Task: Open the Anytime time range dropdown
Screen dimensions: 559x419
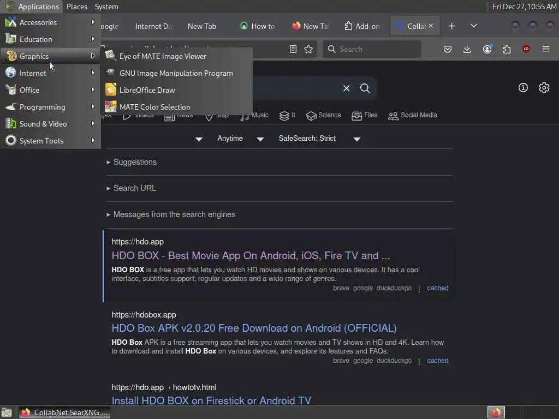Action: click(241, 139)
